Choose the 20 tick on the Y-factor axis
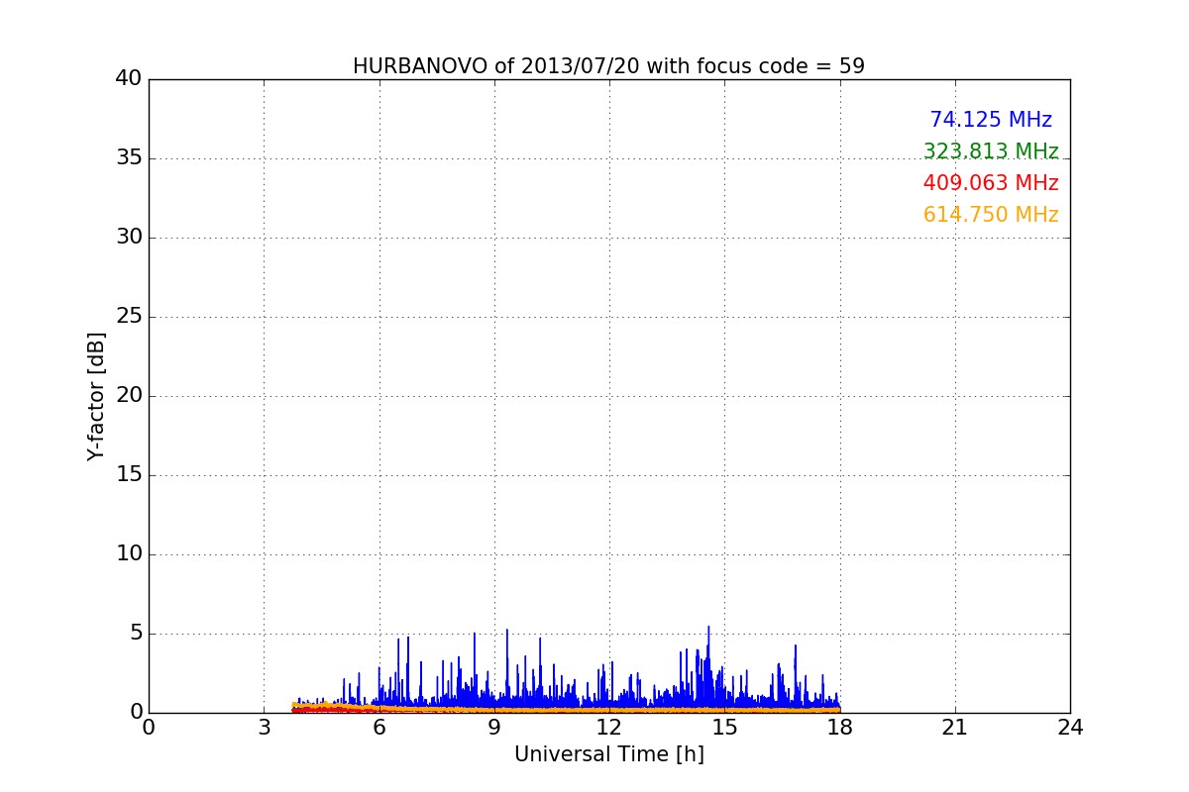The width and height of the screenshot is (1189, 792). pyautogui.click(x=129, y=396)
